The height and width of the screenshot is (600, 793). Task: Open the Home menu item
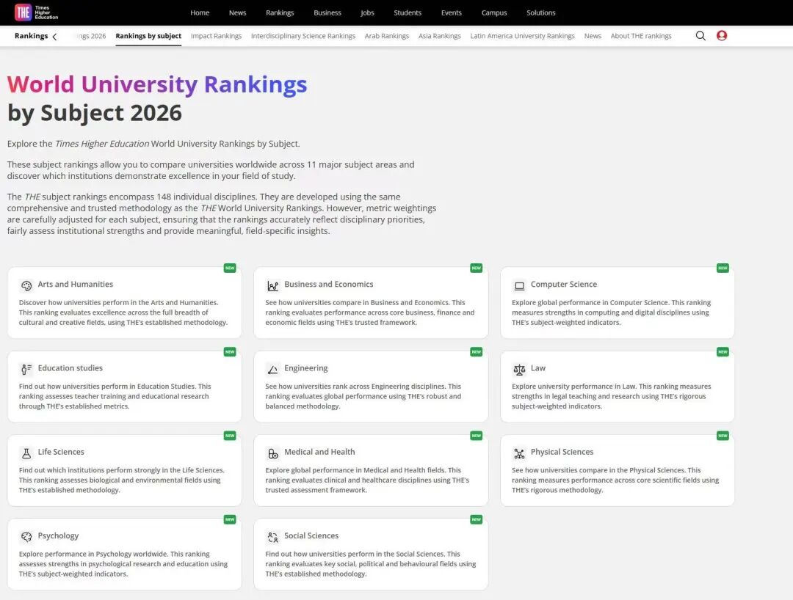coord(200,12)
